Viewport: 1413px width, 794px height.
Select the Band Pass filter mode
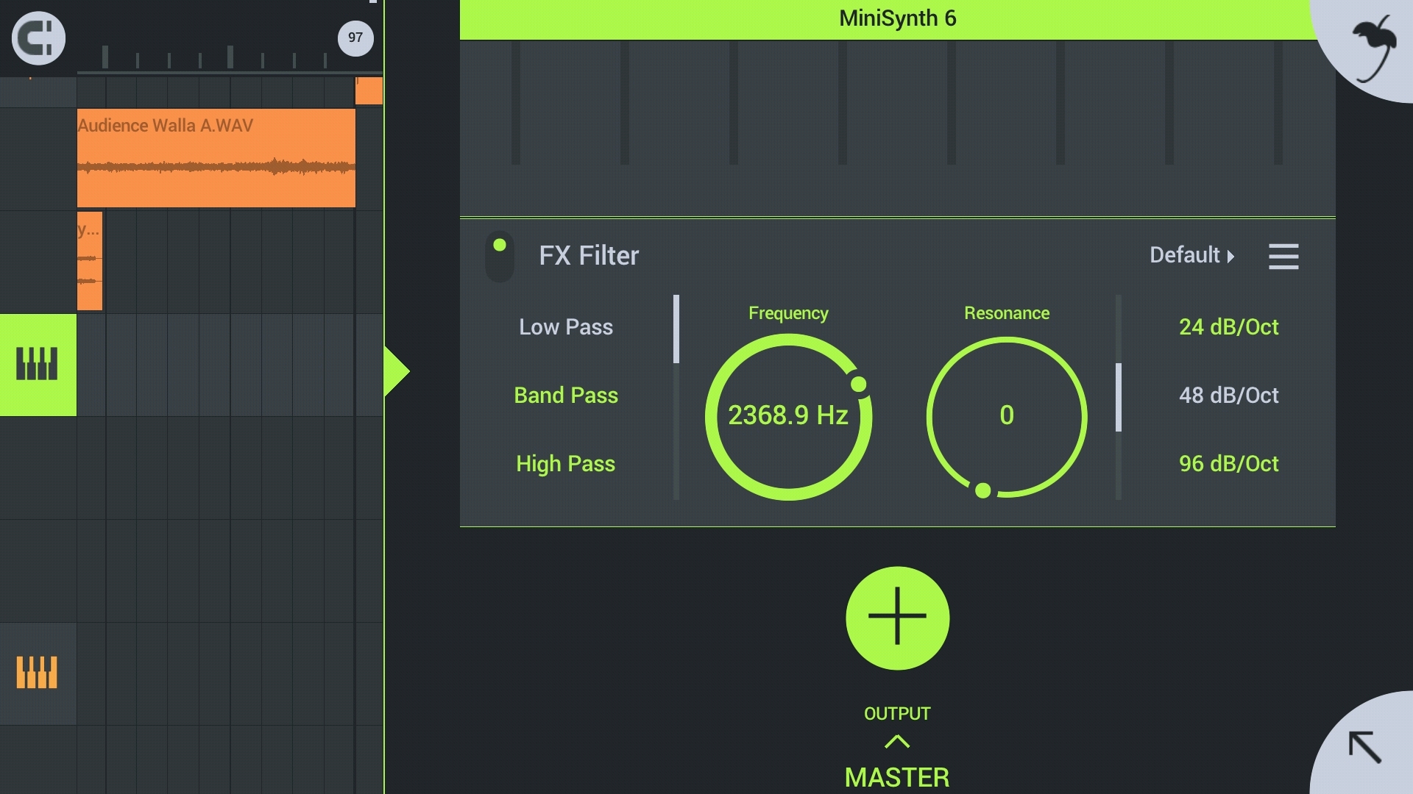pos(566,395)
